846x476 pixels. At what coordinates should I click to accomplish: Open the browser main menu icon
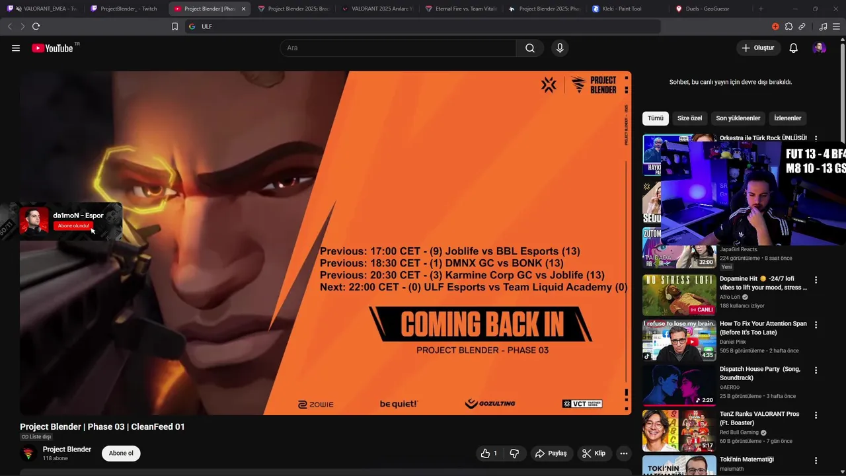coord(837,26)
